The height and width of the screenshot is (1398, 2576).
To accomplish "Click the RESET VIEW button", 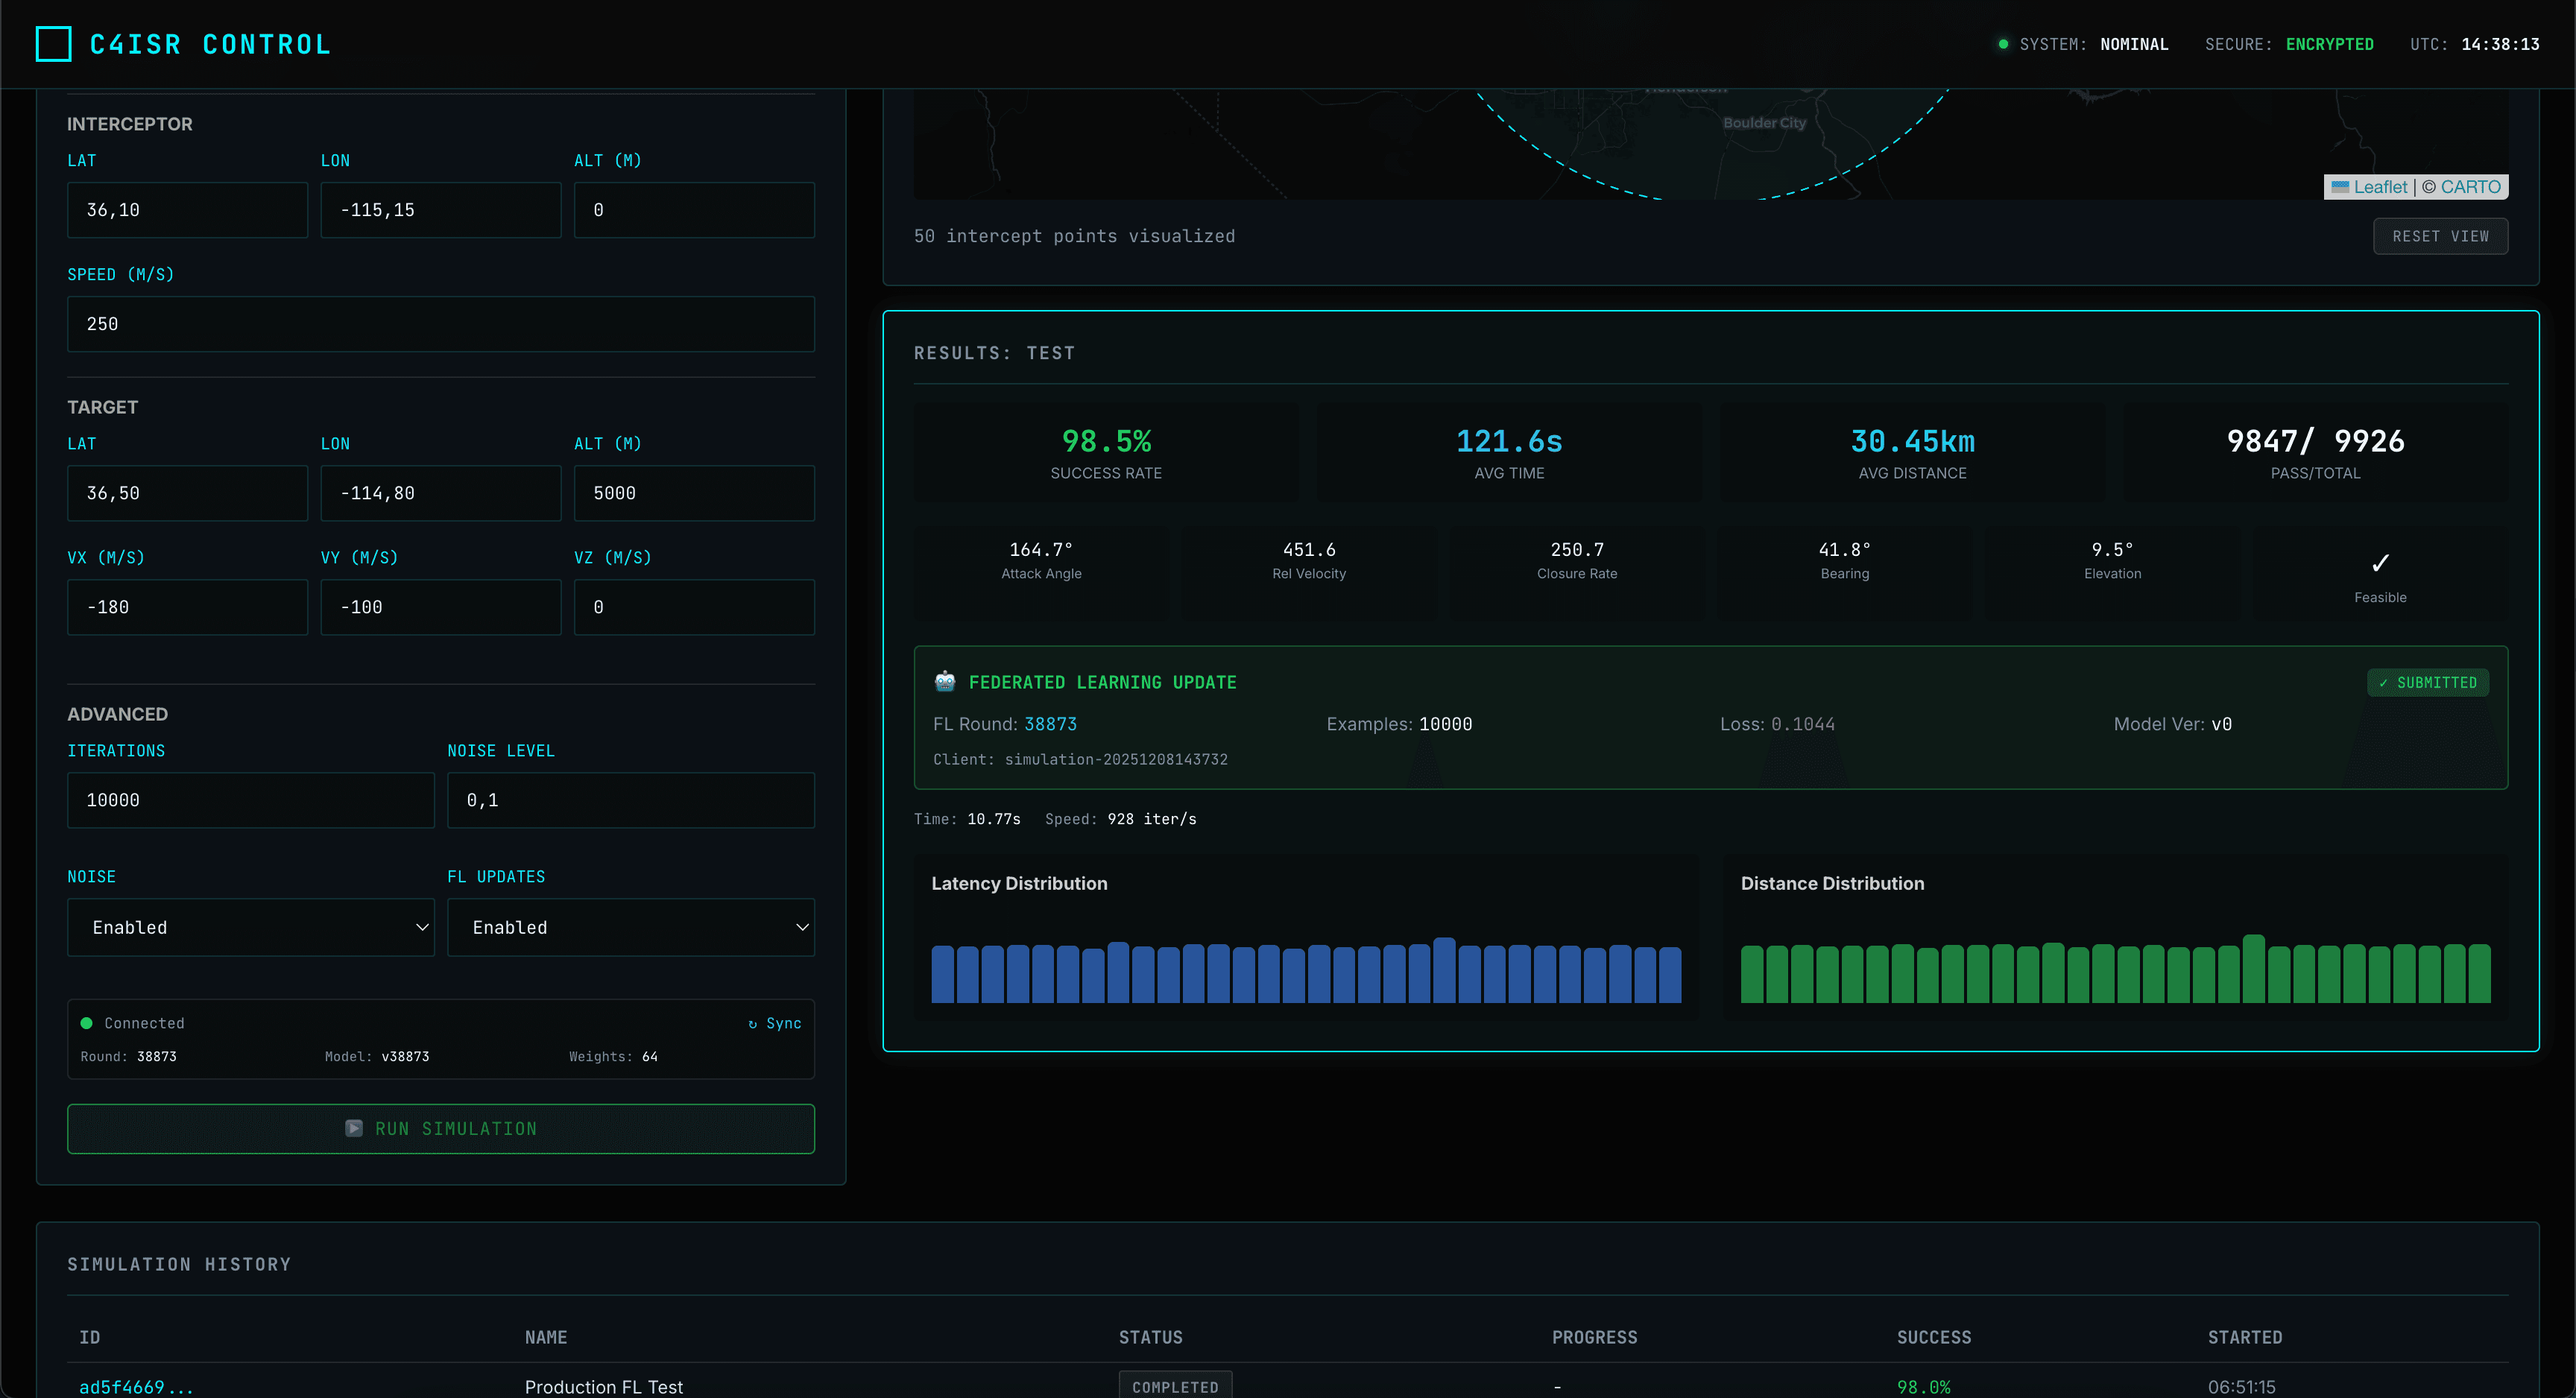I will [x=2440, y=236].
